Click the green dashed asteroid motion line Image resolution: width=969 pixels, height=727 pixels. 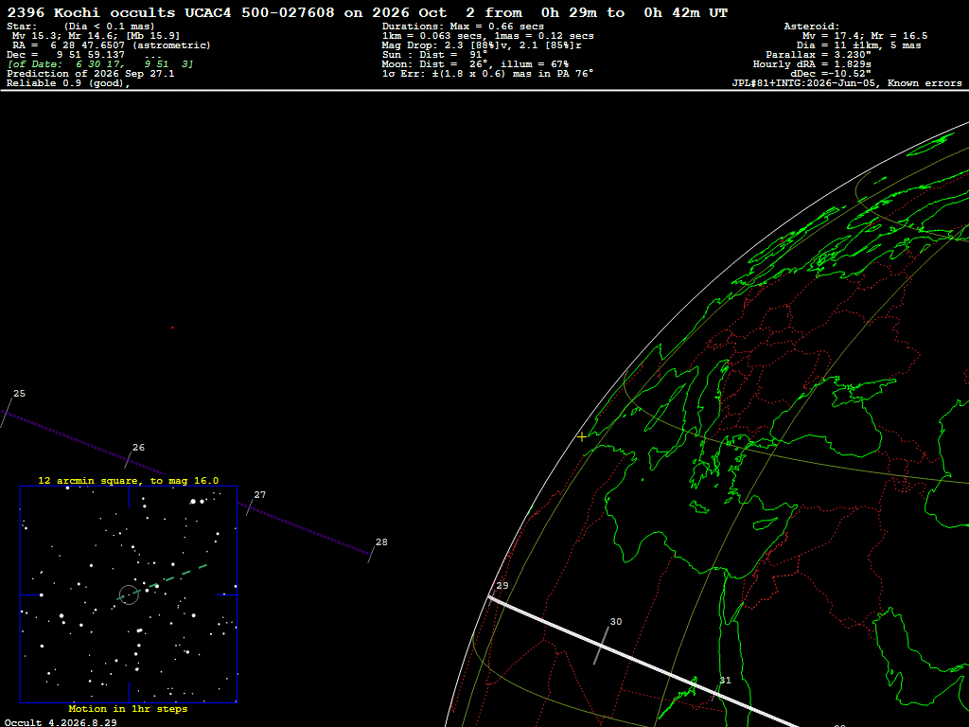point(162,582)
